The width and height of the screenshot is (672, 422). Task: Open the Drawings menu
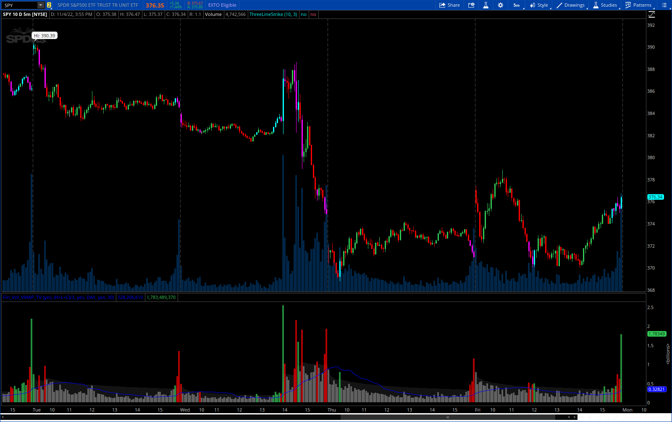570,5
